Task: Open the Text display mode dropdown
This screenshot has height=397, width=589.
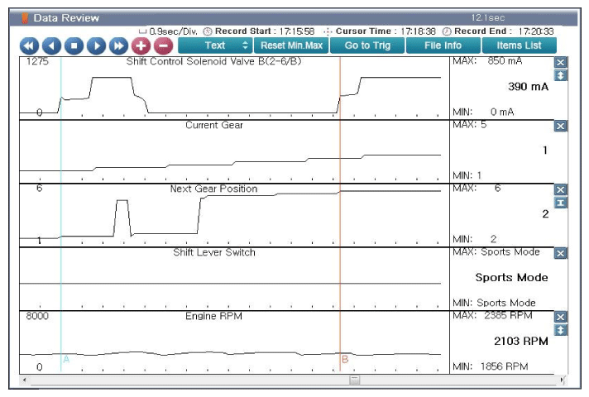Action: (x=215, y=45)
